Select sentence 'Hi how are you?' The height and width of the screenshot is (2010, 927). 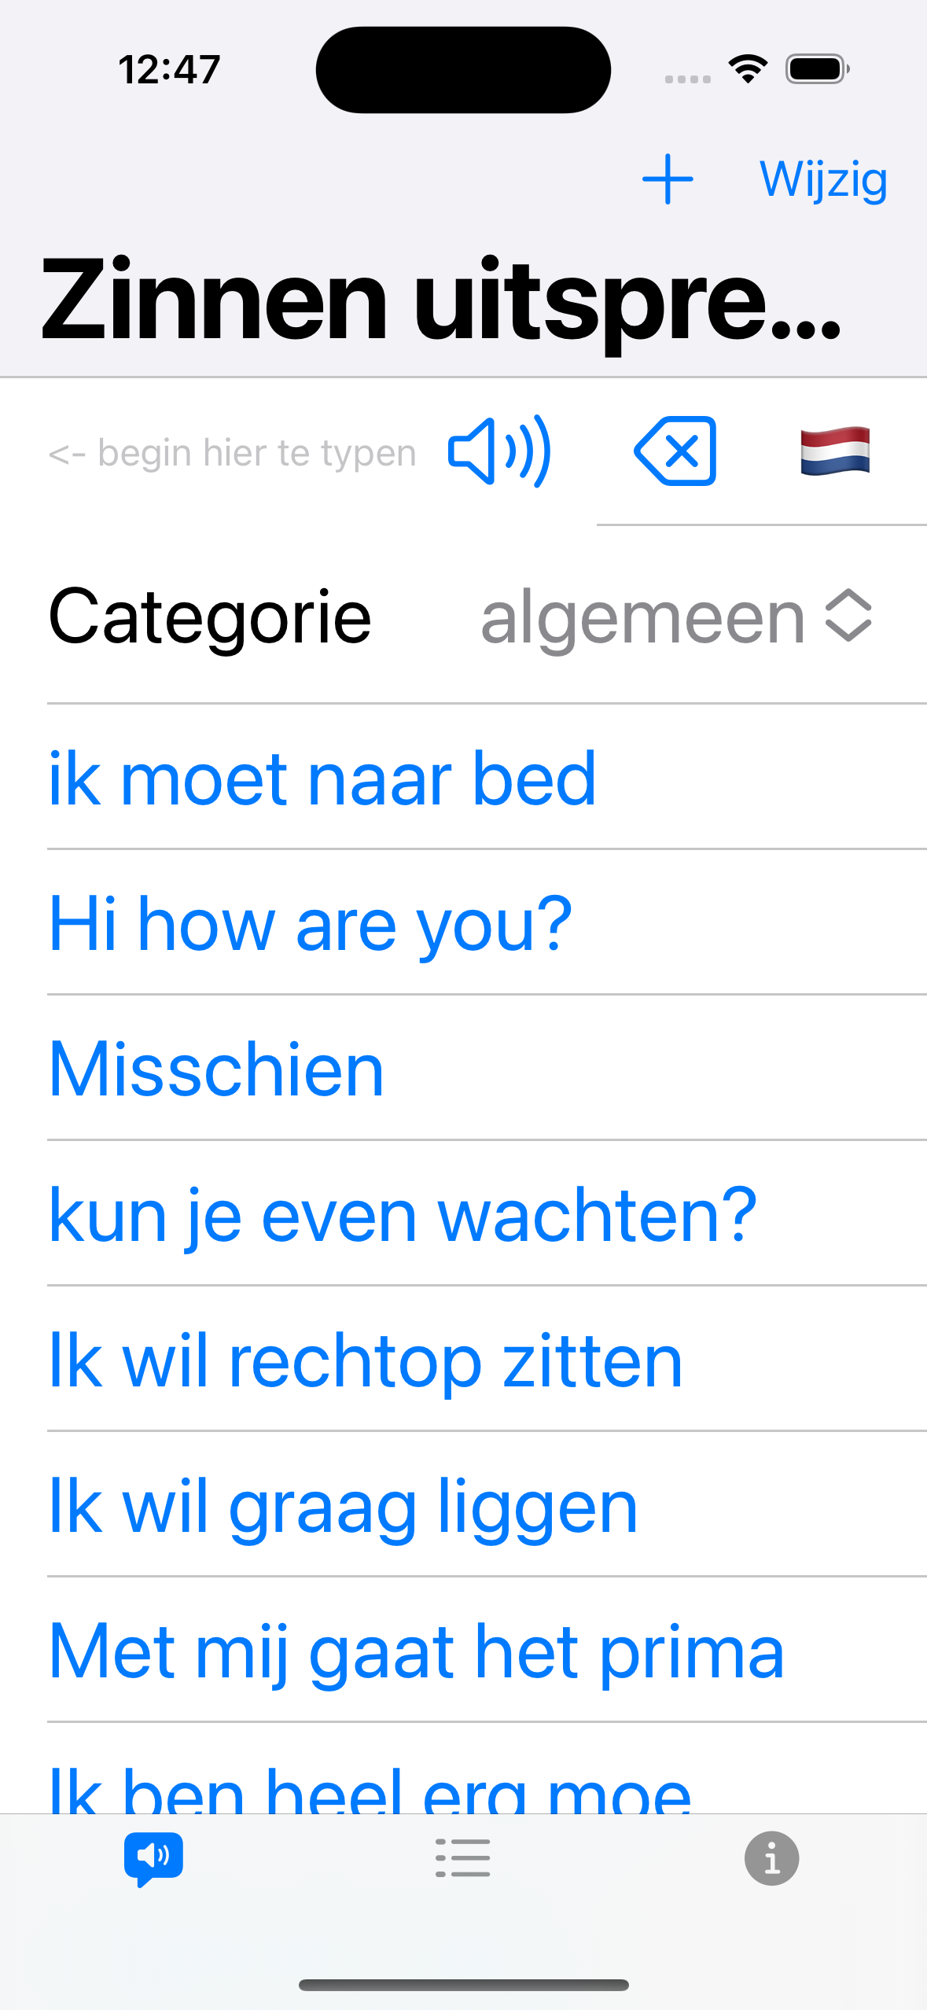311,923
